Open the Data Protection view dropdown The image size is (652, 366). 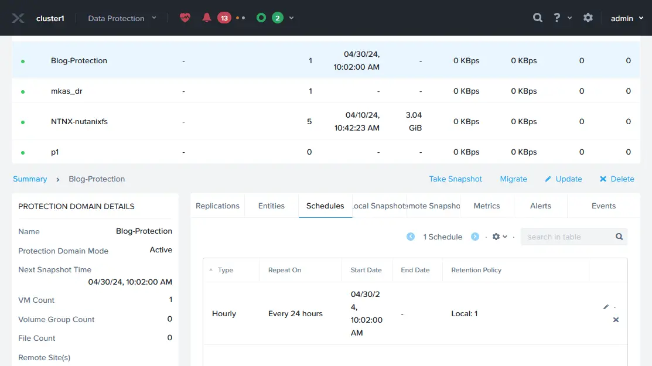122,18
